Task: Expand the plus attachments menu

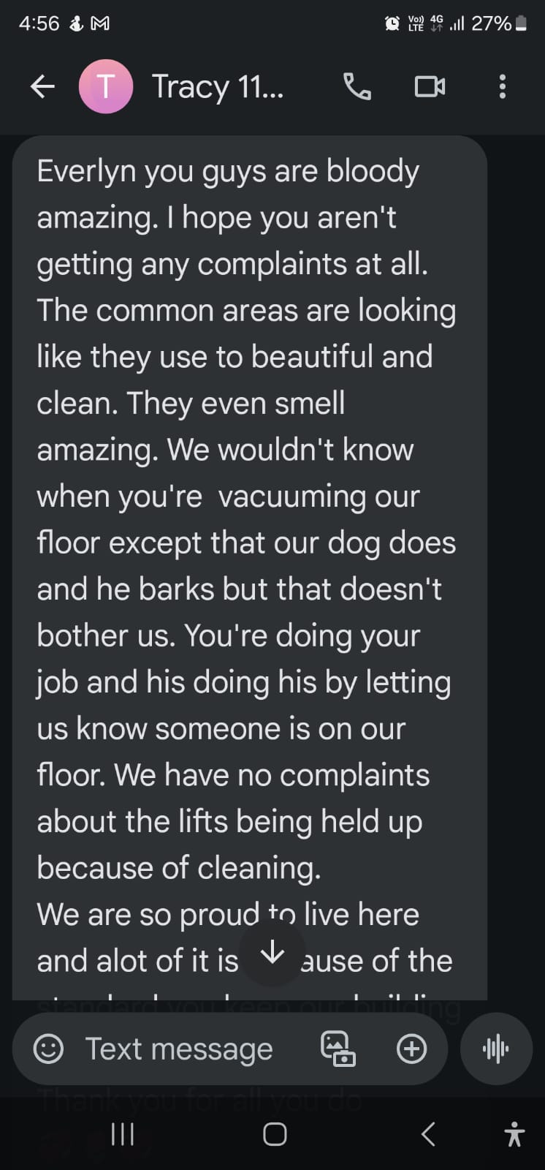Action: coord(411,1049)
